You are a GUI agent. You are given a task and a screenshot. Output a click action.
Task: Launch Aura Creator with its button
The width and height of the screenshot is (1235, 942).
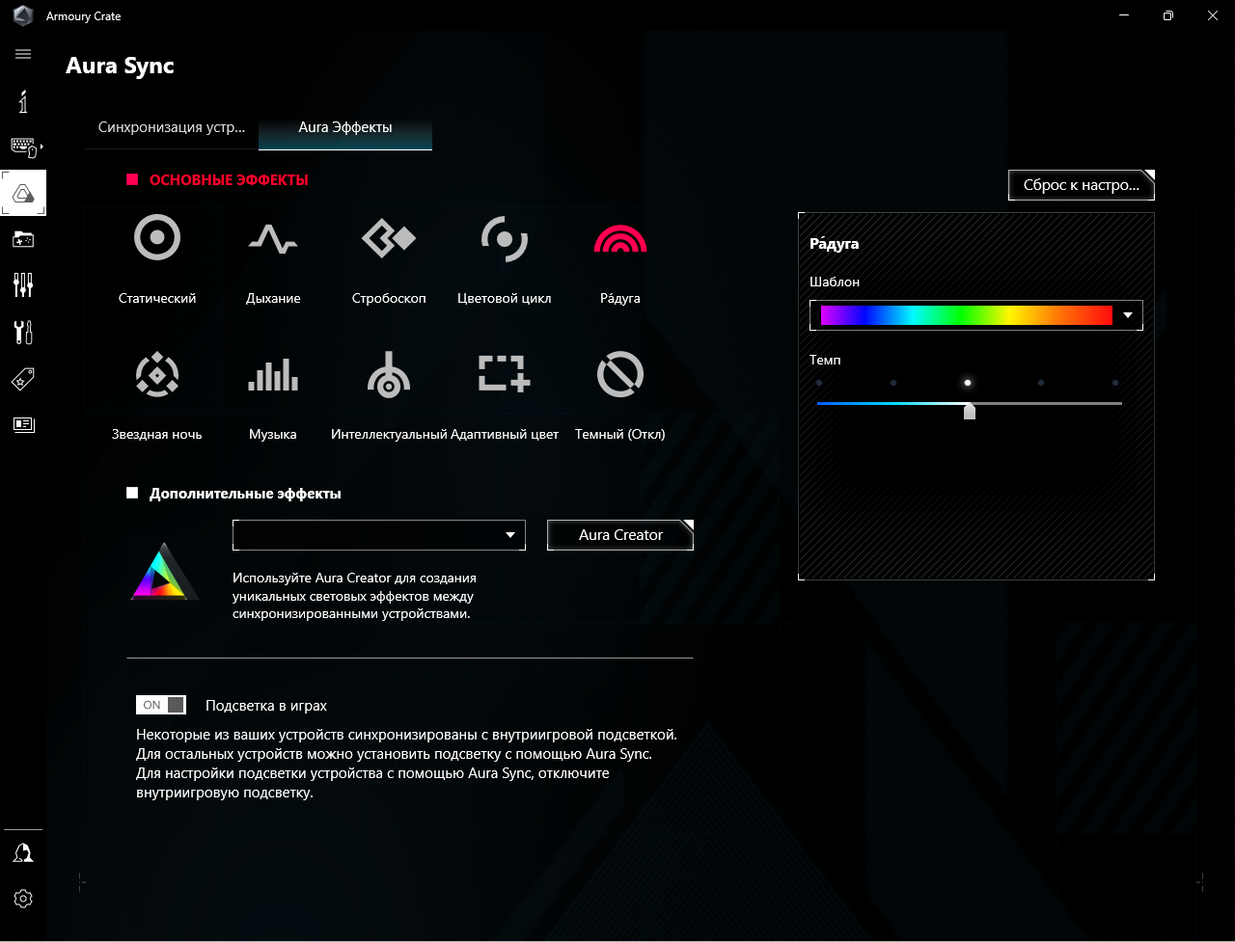[620, 535]
